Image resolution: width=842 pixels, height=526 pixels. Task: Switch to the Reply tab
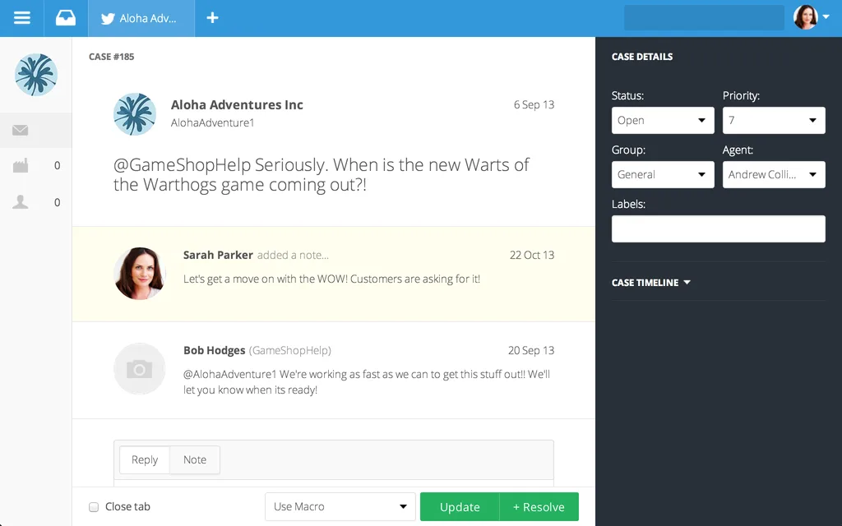(x=145, y=460)
